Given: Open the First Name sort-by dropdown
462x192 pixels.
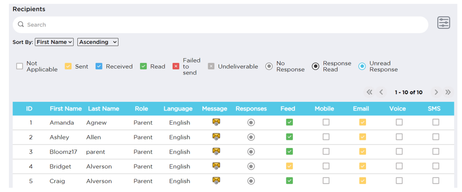Looking at the screenshot, I should (54, 42).
